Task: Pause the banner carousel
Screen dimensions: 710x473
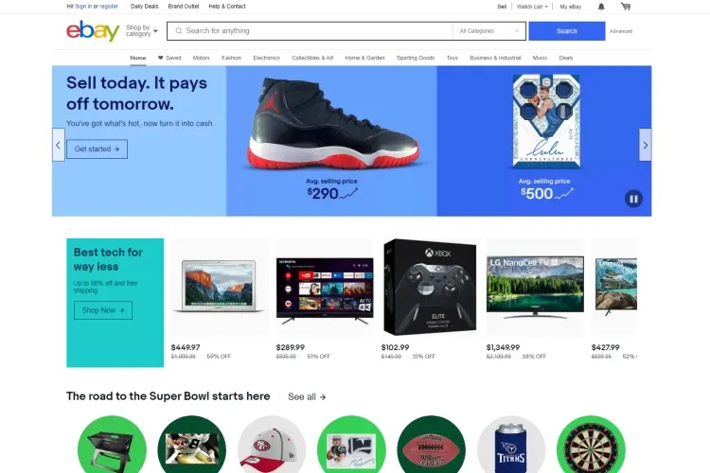Action: (633, 199)
